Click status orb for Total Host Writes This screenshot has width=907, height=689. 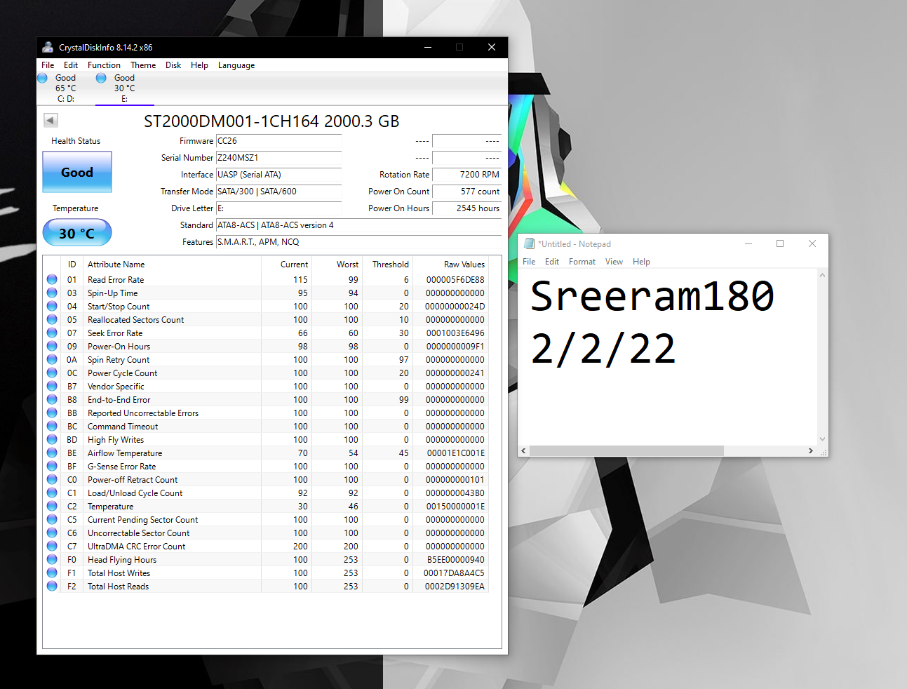52,573
